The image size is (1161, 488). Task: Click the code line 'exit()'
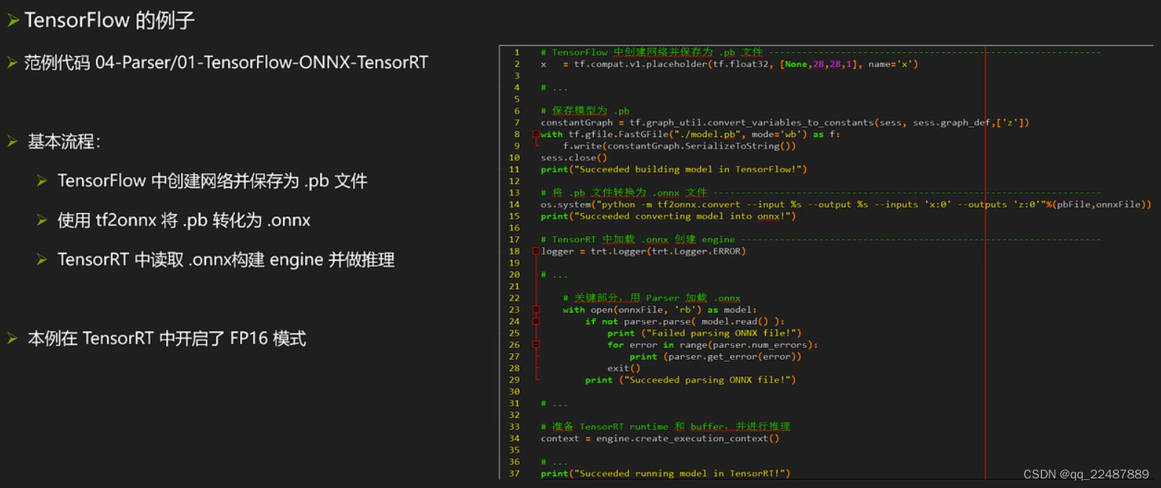[x=624, y=368]
